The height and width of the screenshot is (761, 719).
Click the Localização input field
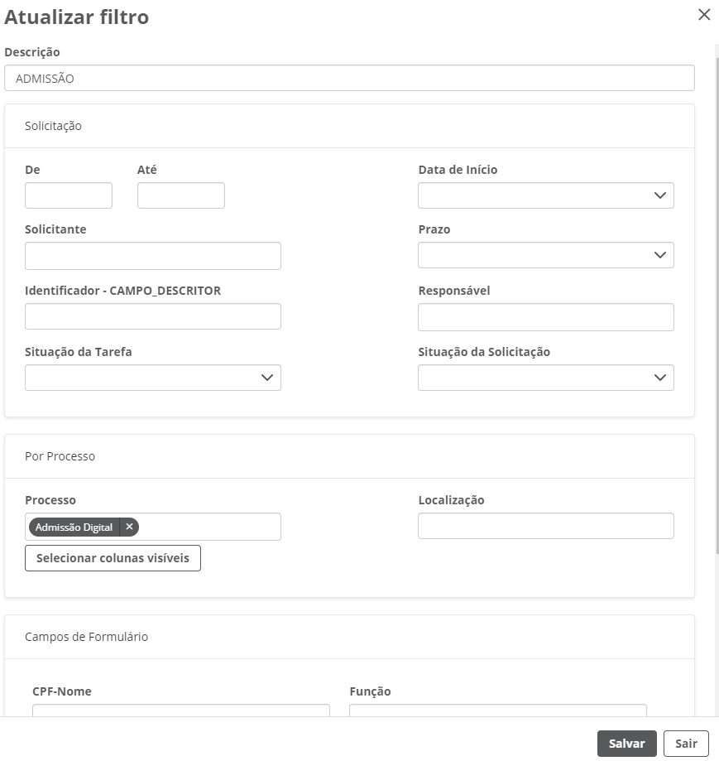(545, 526)
